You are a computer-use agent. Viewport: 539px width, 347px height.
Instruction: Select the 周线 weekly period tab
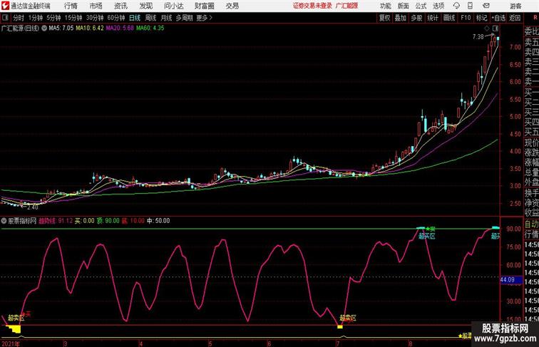[150, 18]
